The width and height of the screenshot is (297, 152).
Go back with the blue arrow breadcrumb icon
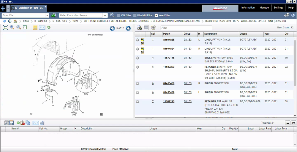(x=4, y=21)
